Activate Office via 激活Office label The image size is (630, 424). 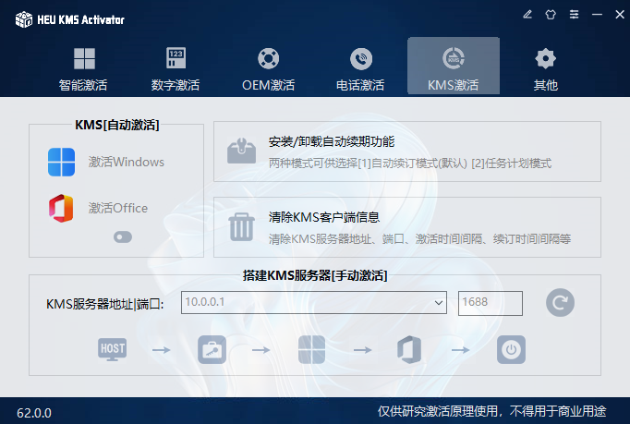tap(118, 208)
